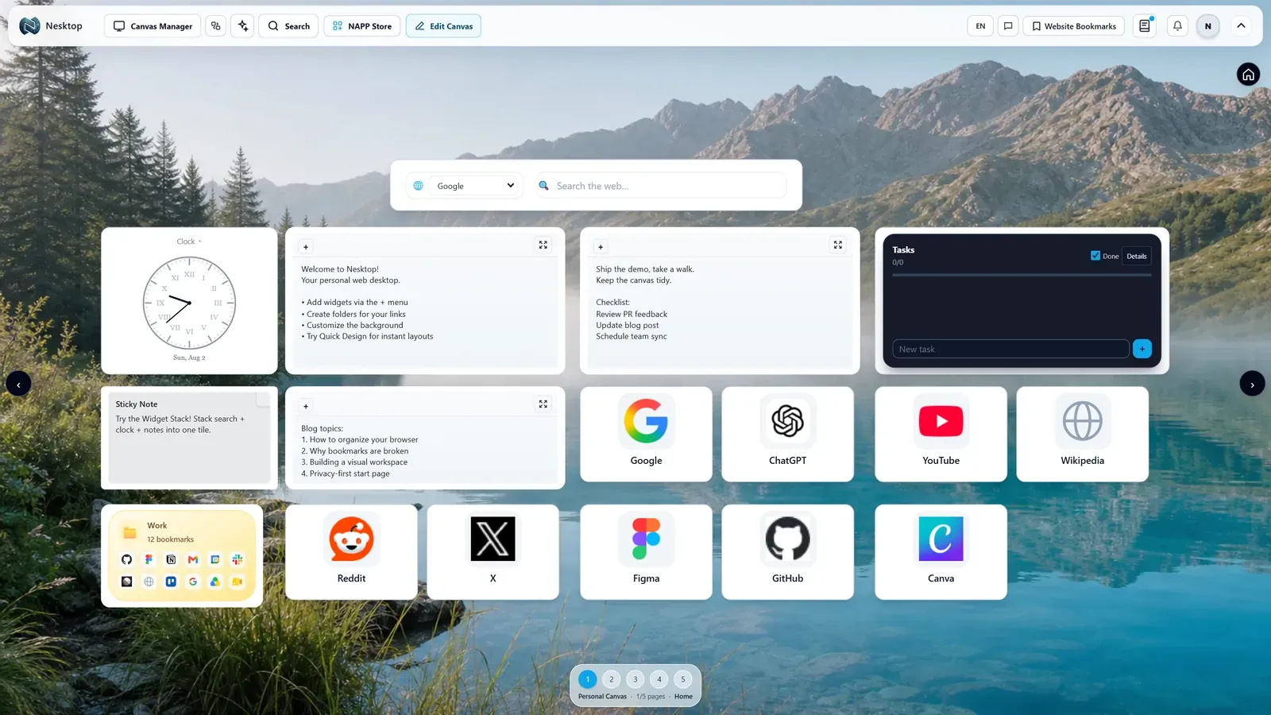Click Notion icon in Work folder
Image resolution: width=1271 pixels, height=715 pixels.
pyautogui.click(x=171, y=559)
